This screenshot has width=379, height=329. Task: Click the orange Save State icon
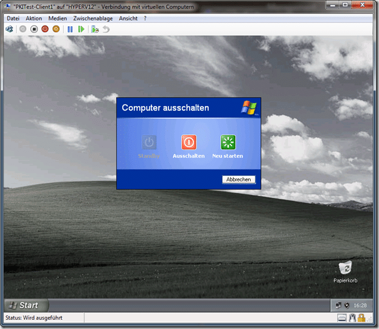(56, 29)
